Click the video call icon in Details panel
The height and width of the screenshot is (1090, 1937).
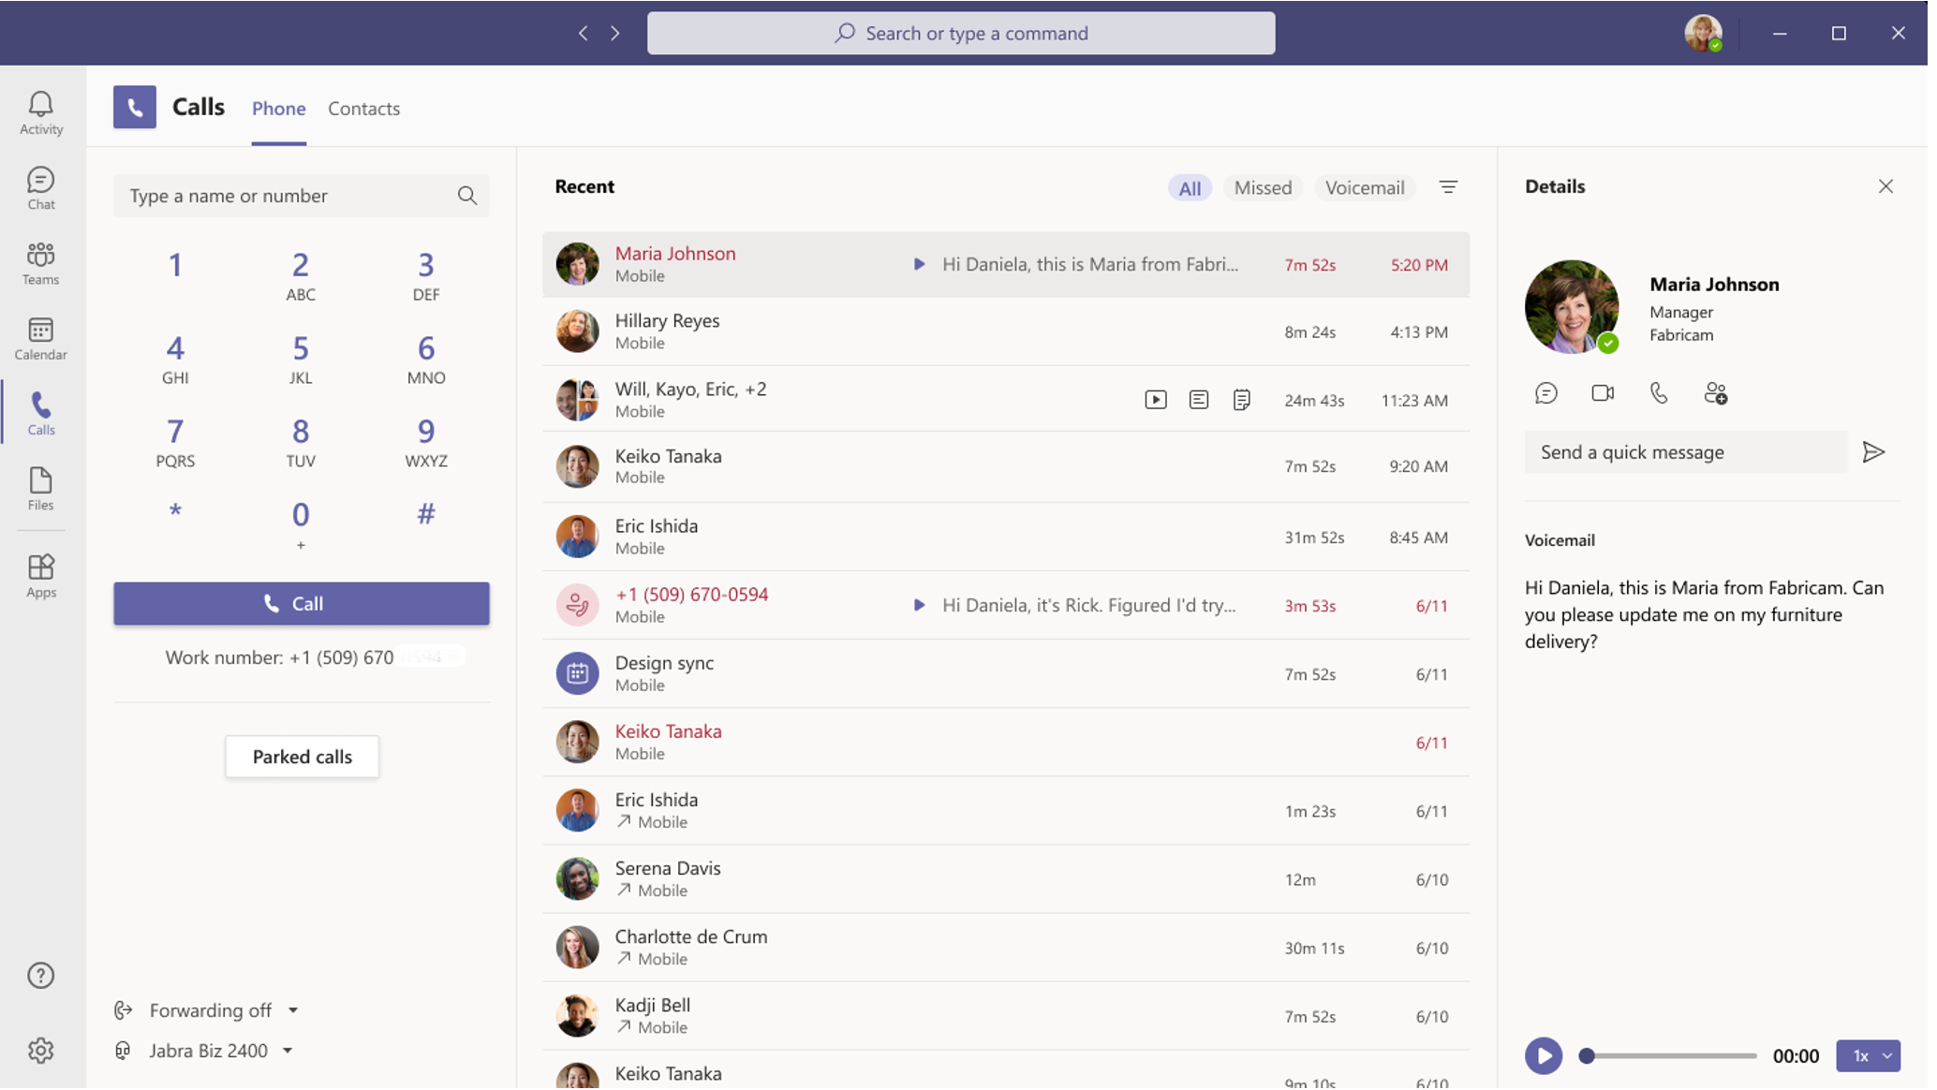[1603, 392]
